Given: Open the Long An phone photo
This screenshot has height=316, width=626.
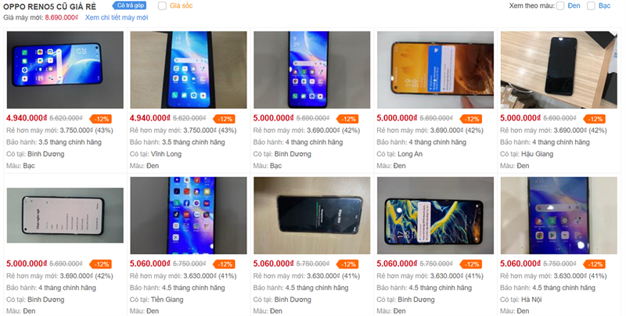Looking at the screenshot, I should pyautogui.click(x=435, y=70).
